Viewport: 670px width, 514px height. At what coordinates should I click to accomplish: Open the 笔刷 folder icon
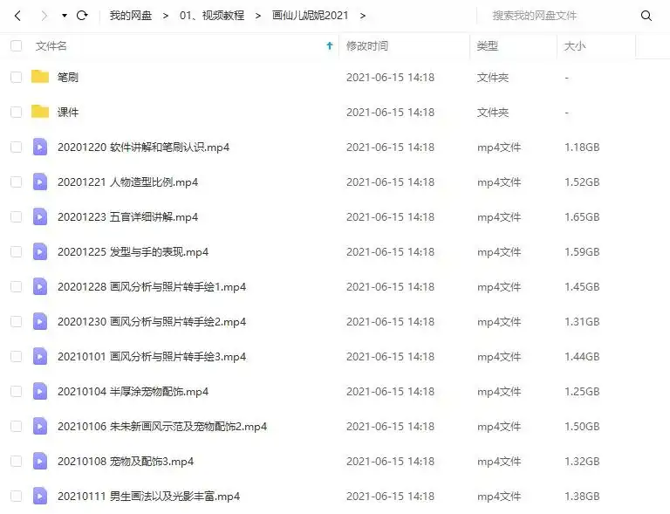point(40,77)
